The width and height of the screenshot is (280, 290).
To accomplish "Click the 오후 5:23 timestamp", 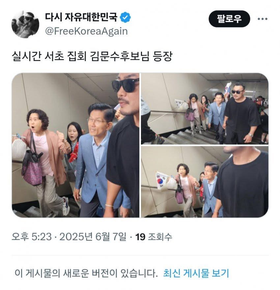I will point(32,237).
